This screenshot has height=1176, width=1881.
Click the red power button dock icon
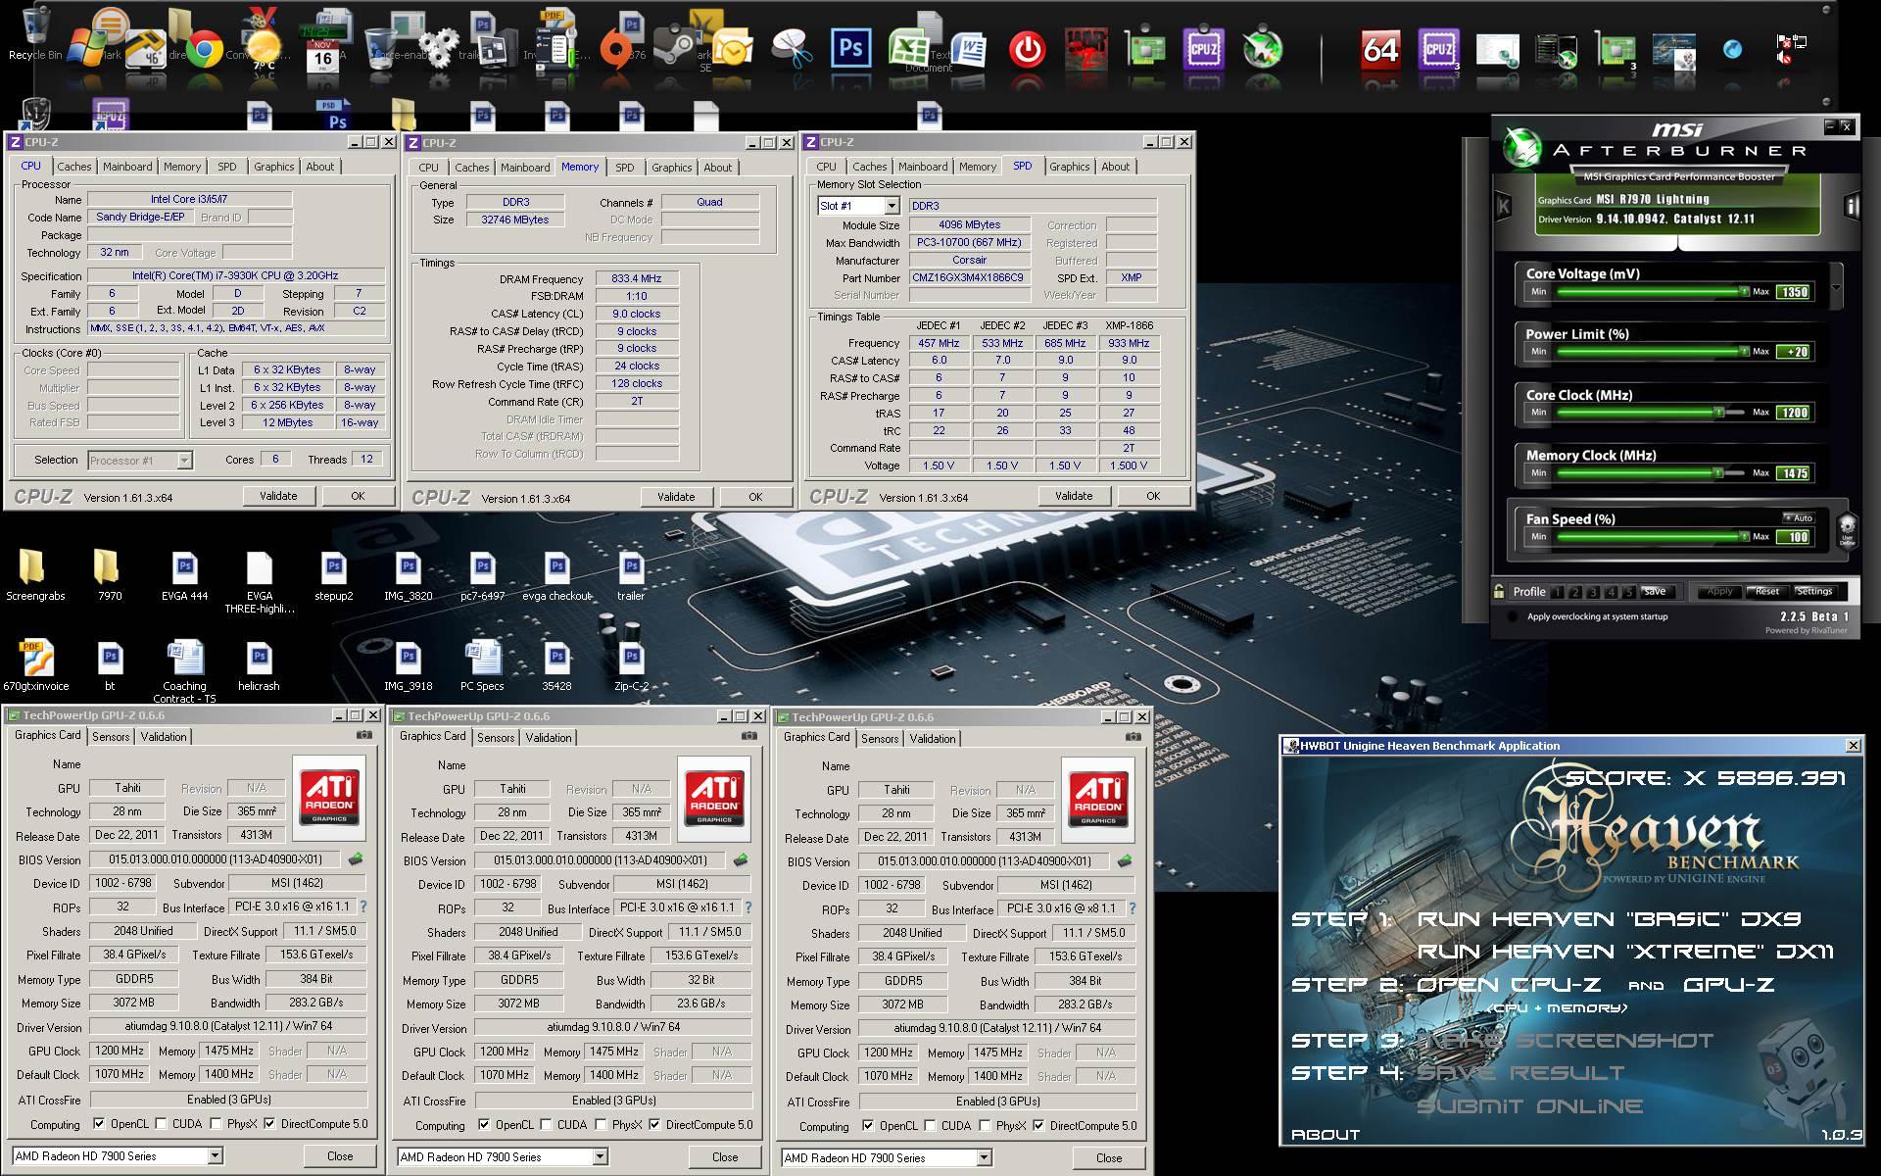pyautogui.click(x=1027, y=49)
